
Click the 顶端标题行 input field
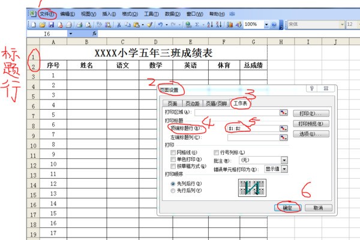pos(253,128)
